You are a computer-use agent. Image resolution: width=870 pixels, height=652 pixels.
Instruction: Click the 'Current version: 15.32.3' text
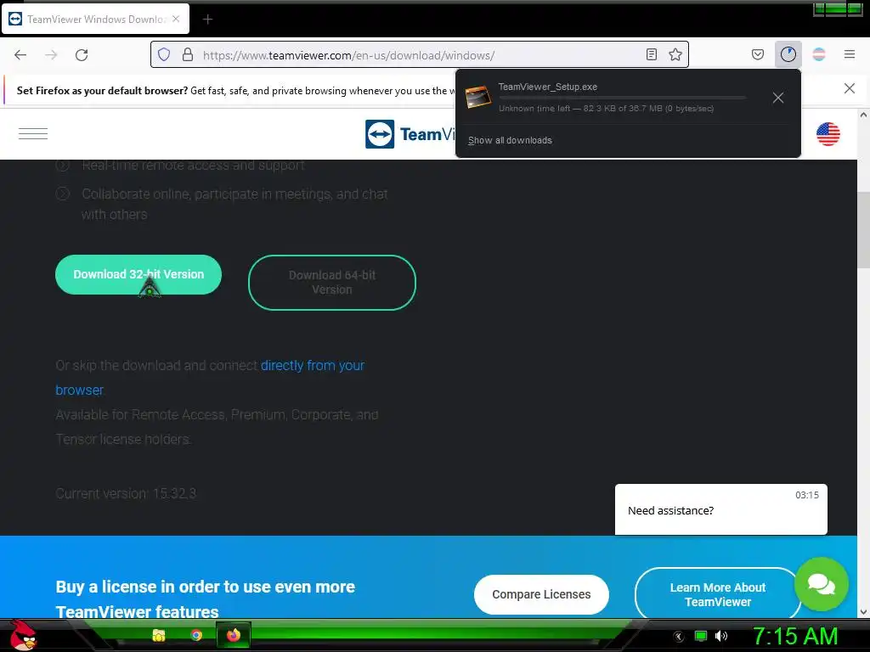tap(126, 493)
